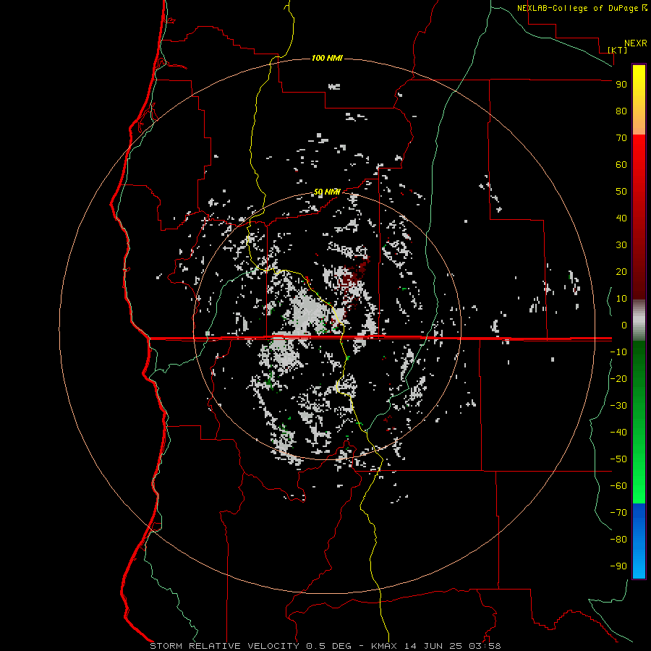651x651 pixels.
Task: Click the 90 value on the velocity scale
Action: (x=621, y=85)
